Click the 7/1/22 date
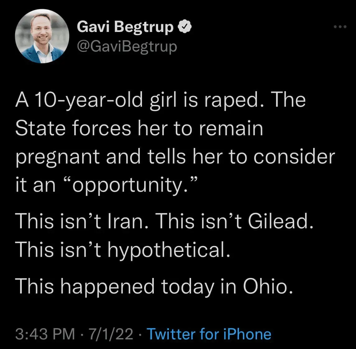 [111, 334]
